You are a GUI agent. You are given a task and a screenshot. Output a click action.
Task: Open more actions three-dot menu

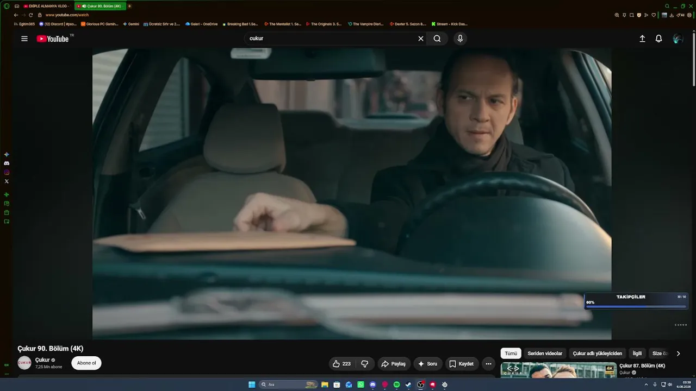point(488,364)
